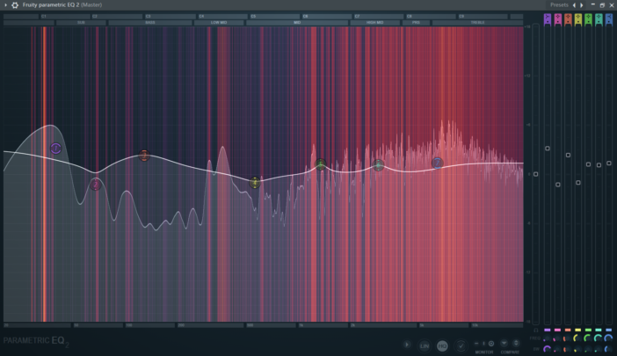
Task: Select the yellow band 4 node on curve
Action: tap(255, 183)
